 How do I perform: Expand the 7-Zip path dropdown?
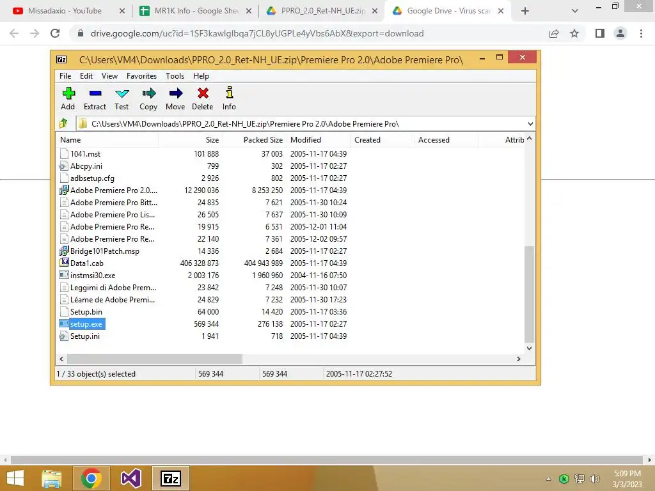(x=530, y=123)
